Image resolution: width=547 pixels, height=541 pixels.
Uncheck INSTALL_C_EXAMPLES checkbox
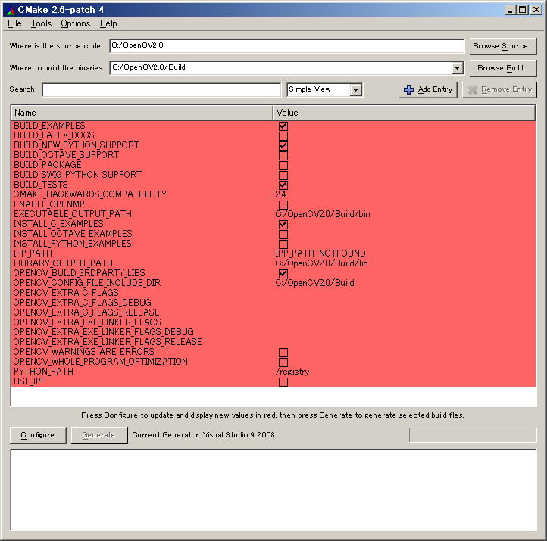click(283, 224)
